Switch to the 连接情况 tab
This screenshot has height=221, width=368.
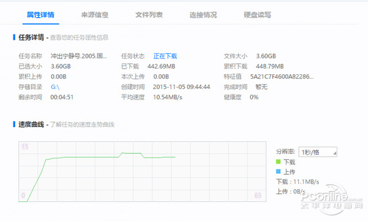click(x=203, y=15)
